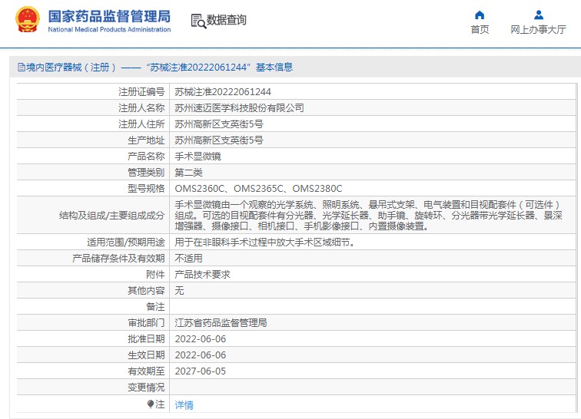Viewport: 581px width, 419px height.
Task: Click the National Medical Products Administration text
Action: coord(109,30)
